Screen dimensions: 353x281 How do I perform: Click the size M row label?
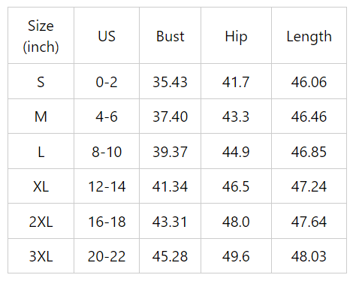point(41,116)
